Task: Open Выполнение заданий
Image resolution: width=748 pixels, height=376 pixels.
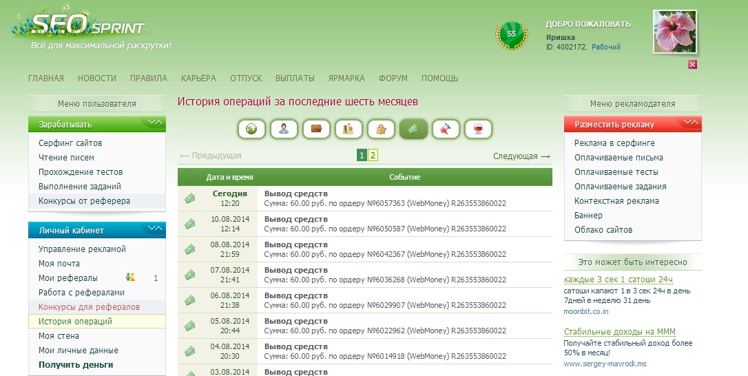Action: (80, 187)
